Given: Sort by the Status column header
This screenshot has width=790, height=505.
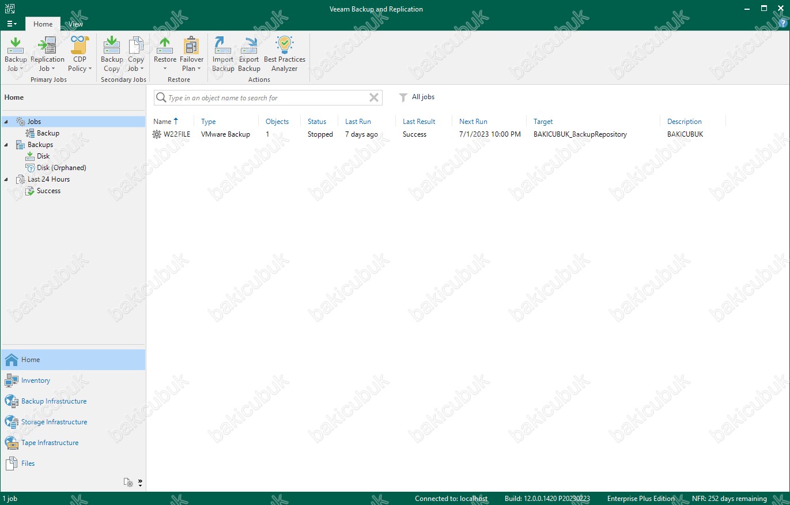Looking at the screenshot, I should [x=317, y=122].
